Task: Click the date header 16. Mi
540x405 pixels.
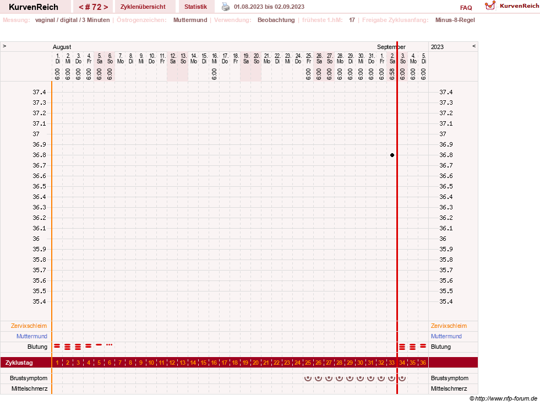Action: (214, 58)
